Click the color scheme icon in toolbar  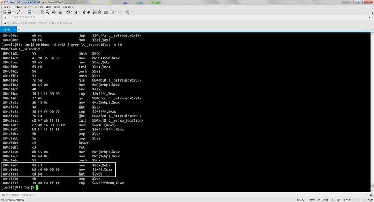pyautogui.click(x=61, y=12)
